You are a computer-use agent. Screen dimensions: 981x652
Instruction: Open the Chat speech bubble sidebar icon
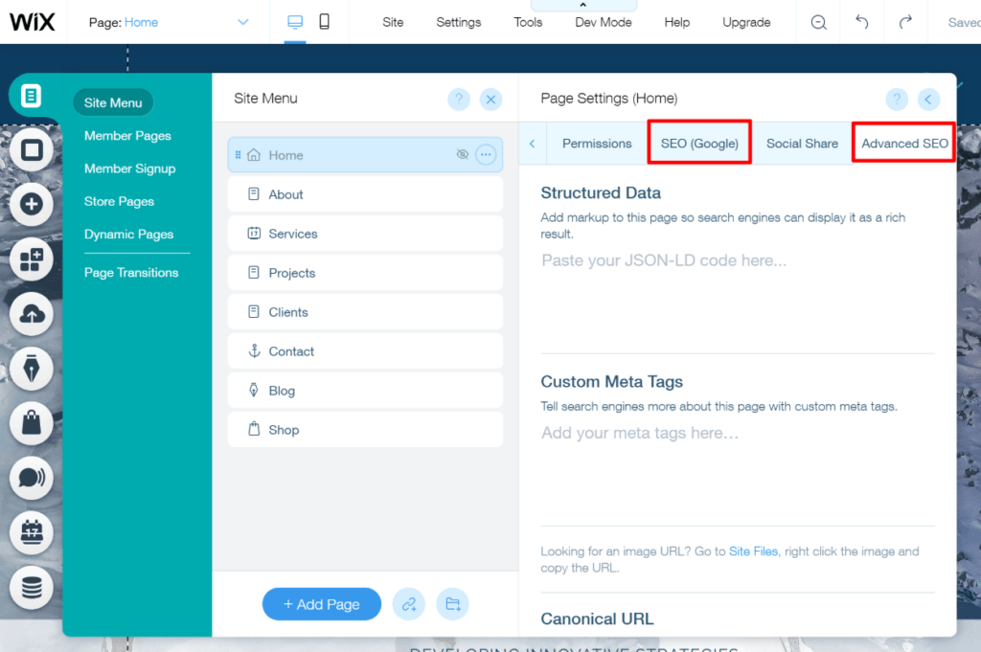click(x=32, y=478)
